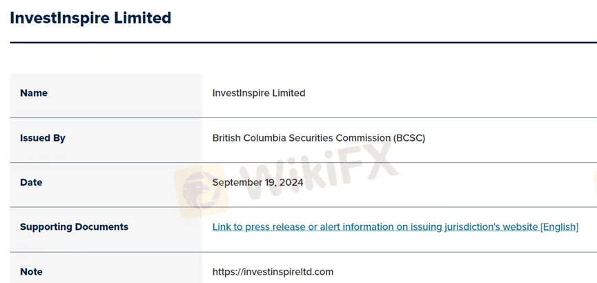Select the Date row label

click(31, 183)
